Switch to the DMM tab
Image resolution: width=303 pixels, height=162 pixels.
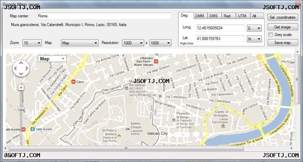[x=200, y=16]
